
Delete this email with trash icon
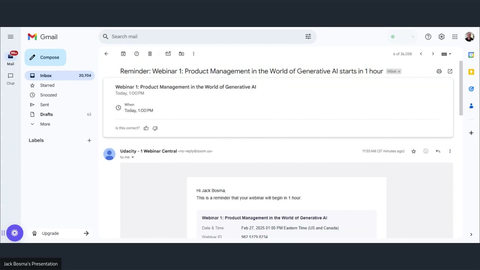(x=150, y=54)
